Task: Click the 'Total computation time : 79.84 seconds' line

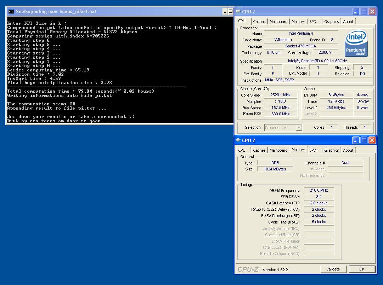Action: click(81, 91)
